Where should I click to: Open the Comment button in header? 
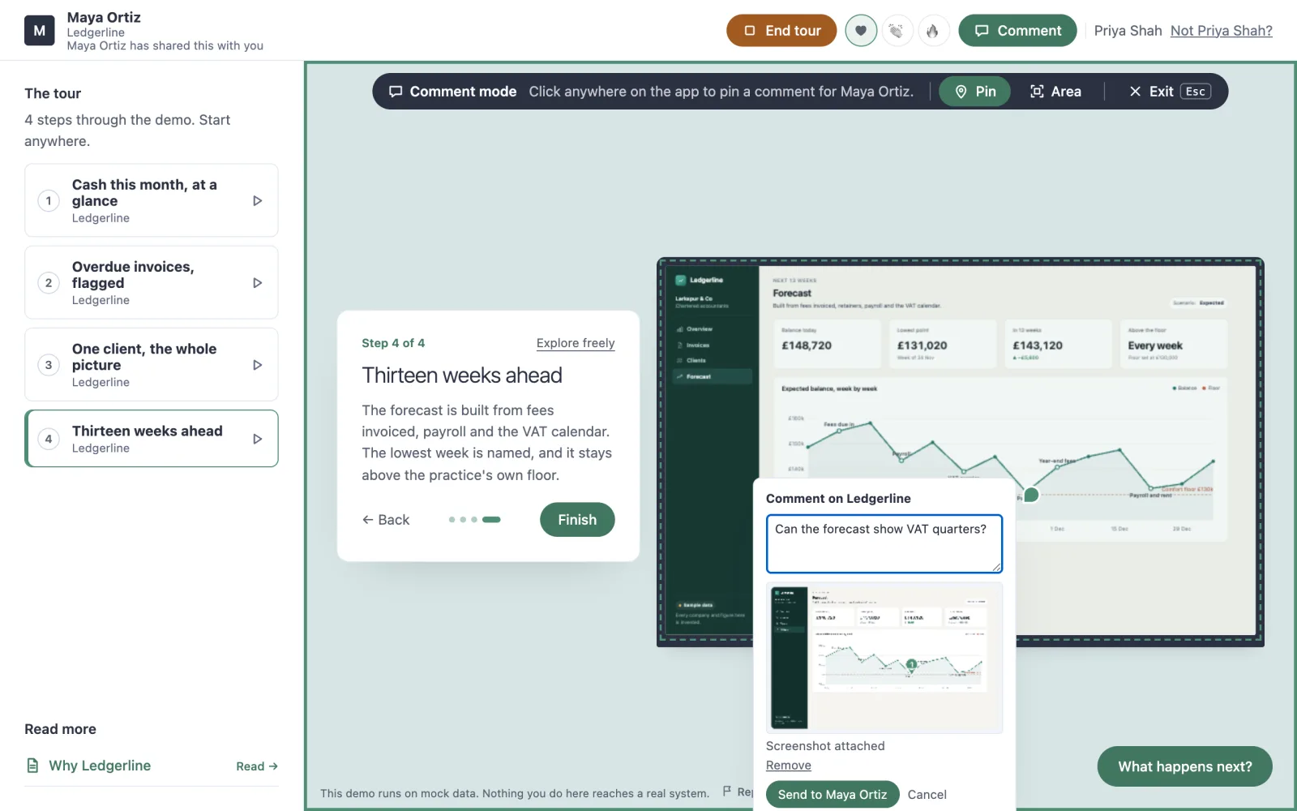click(x=1017, y=31)
